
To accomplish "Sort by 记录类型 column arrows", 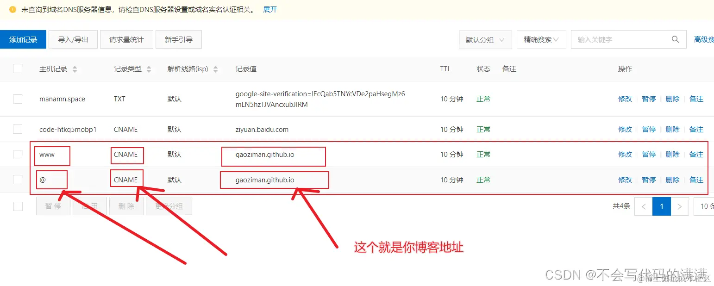I will [149, 69].
